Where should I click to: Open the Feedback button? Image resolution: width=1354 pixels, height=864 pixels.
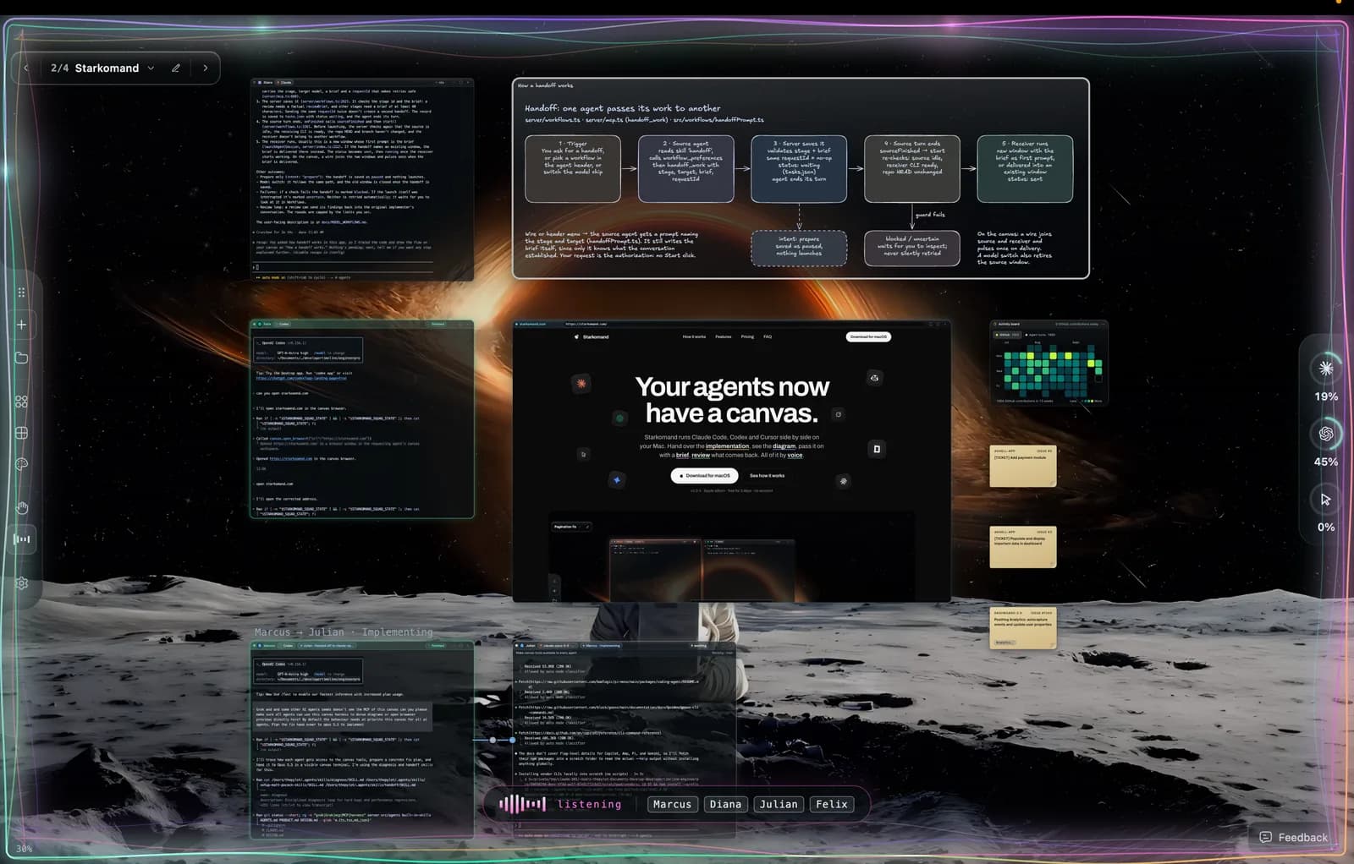point(1294,838)
